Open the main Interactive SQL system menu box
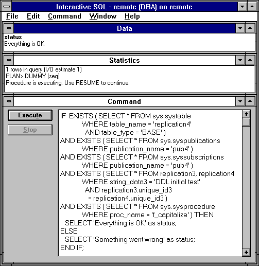The height and width of the screenshot is (266, 259). 7,7
